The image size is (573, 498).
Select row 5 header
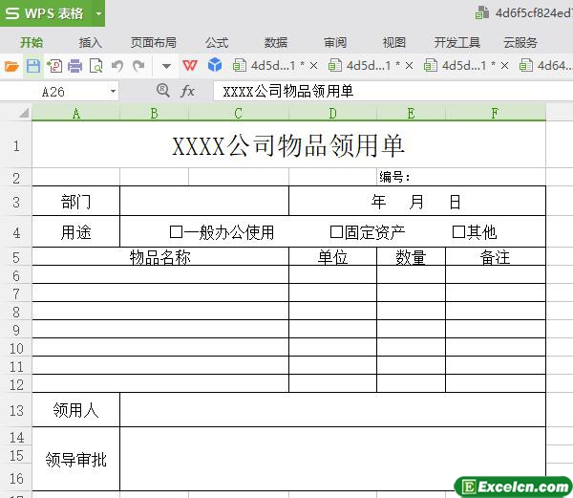point(16,257)
